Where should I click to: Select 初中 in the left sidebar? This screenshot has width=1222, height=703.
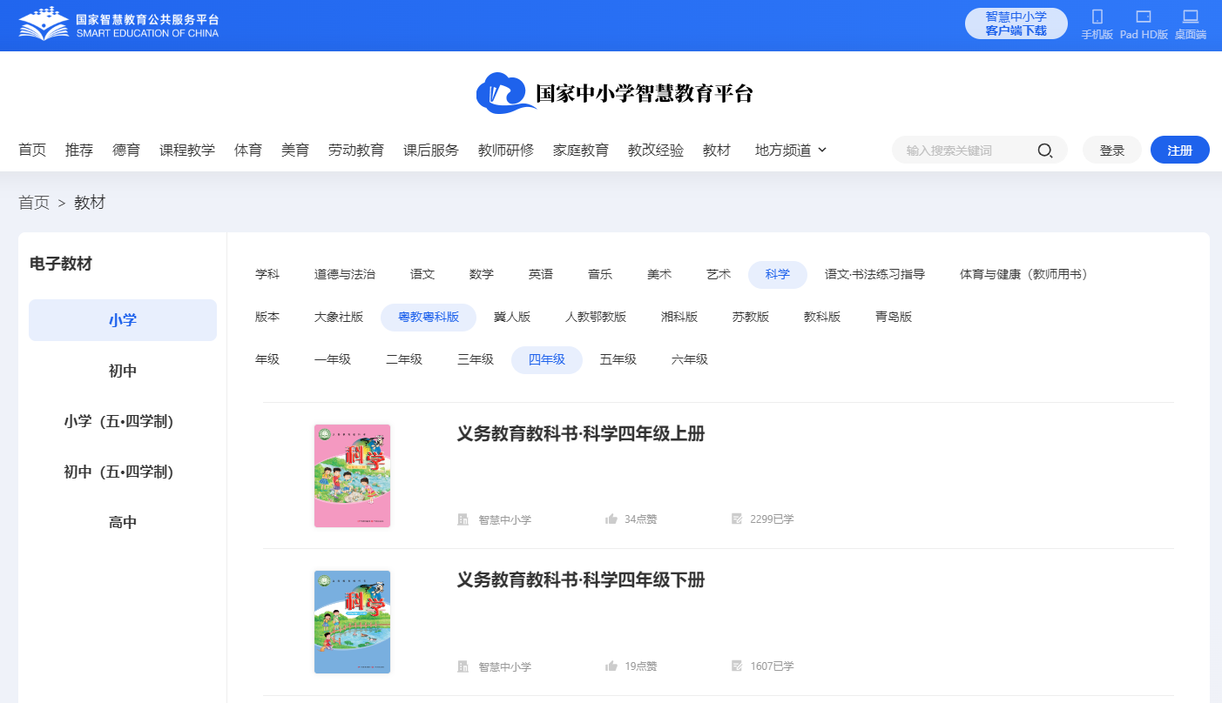click(x=122, y=370)
